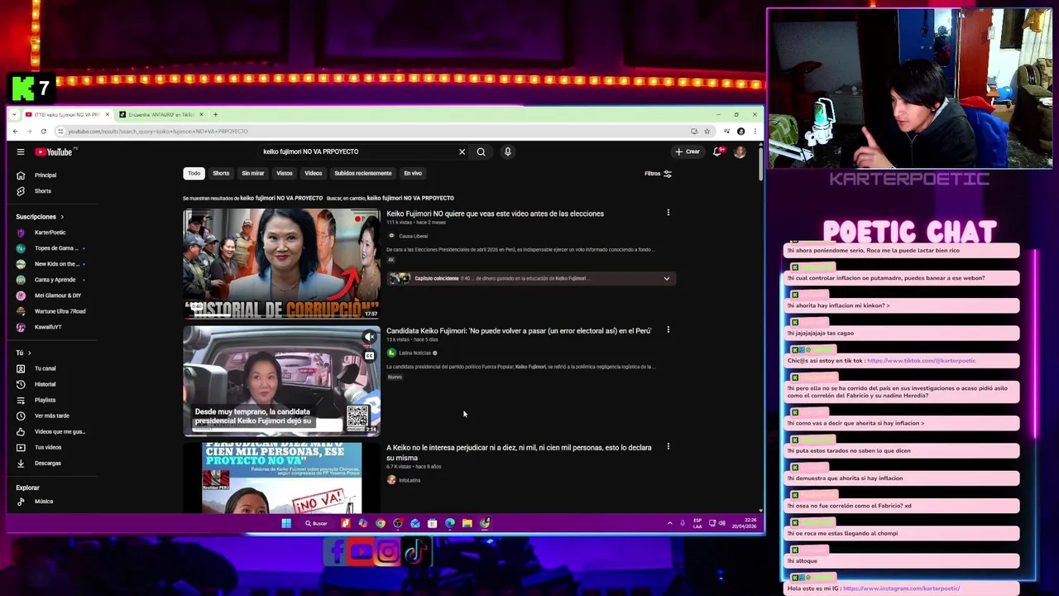Open a new Chrome tab
Screen dimensions: 1059x596
[215, 114]
